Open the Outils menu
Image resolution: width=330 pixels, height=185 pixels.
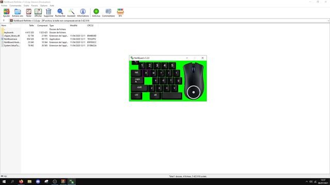coord(26,6)
